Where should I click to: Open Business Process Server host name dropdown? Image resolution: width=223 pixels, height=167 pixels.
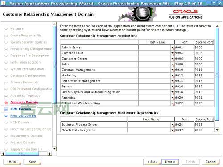point(172,125)
